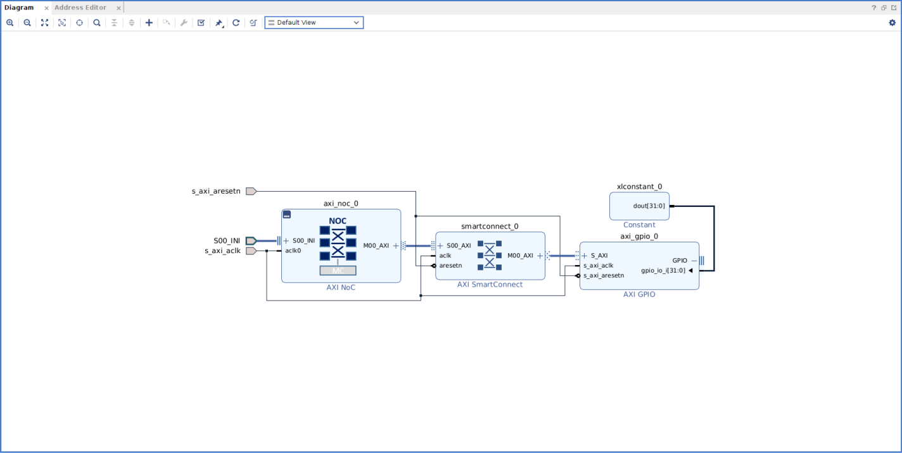This screenshot has height=453, width=902.
Task: Click the Expand All toolbar icon
Action: click(x=132, y=23)
